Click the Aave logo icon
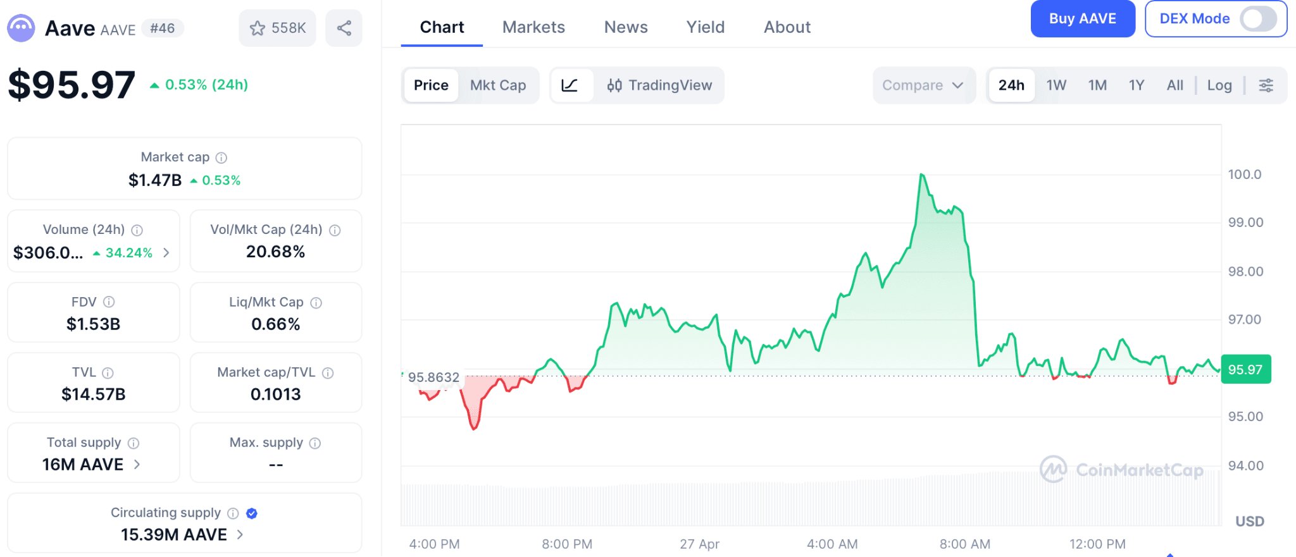Viewport: 1296px width, 557px height. tap(21, 28)
